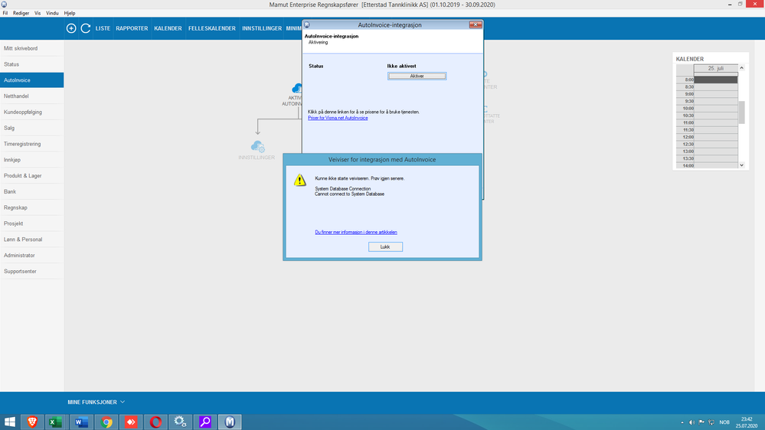The image size is (765, 430).
Task: Select Bank in sidebar
Action: (x=31, y=191)
